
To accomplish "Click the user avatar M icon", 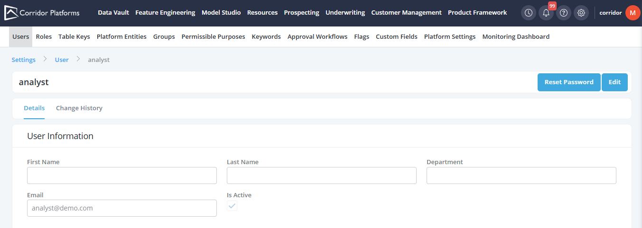I will (633, 13).
